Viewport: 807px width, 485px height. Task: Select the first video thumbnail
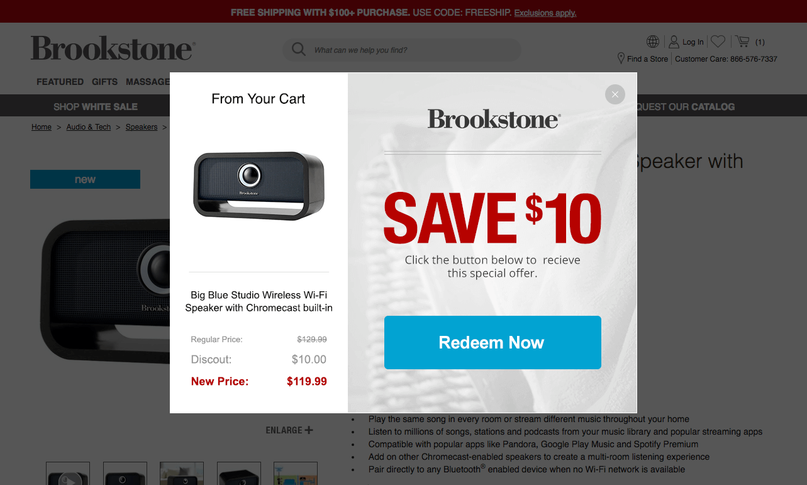68,473
